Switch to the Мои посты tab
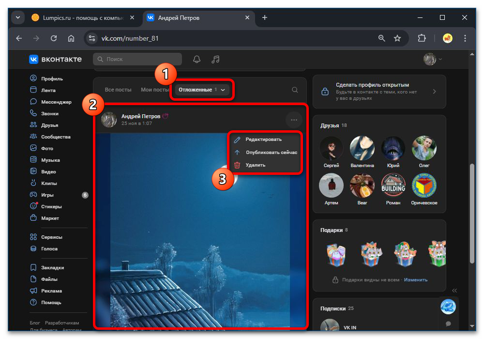Viewport: 484px width, 339px height. (x=155, y=90)
